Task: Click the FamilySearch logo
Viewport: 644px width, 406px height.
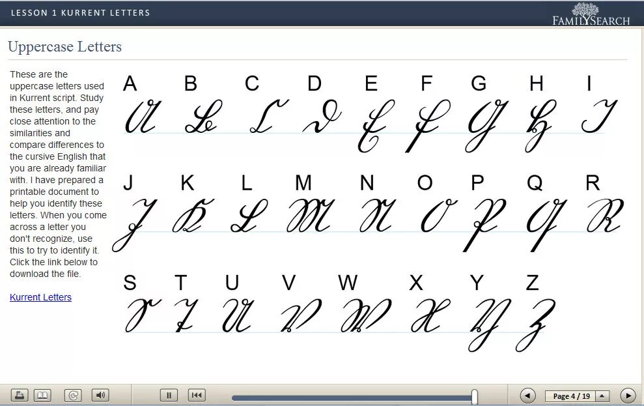Action: coord(591,15)
